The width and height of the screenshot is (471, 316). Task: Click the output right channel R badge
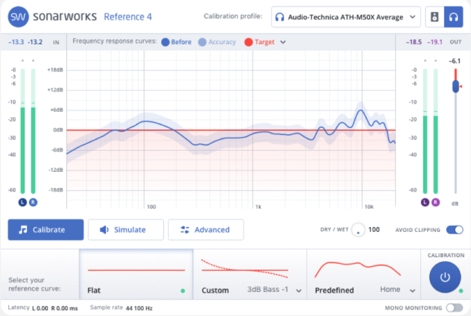pos(436,202)
